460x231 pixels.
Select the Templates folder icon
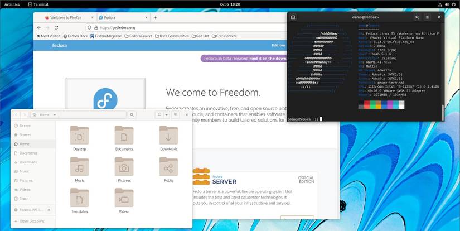pyautogui.click(x=80, y=198)
